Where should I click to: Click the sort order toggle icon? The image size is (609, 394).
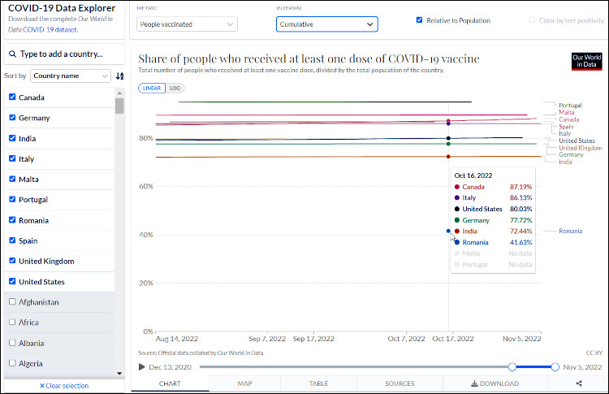120,76
